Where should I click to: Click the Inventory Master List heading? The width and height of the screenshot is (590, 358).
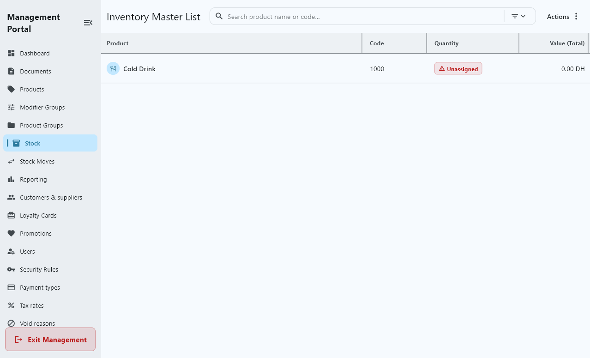[x=153, y=17]
